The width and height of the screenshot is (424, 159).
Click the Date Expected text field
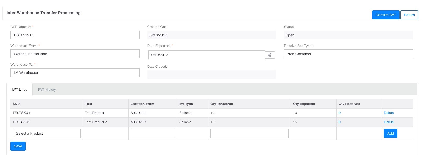point(206,55)
